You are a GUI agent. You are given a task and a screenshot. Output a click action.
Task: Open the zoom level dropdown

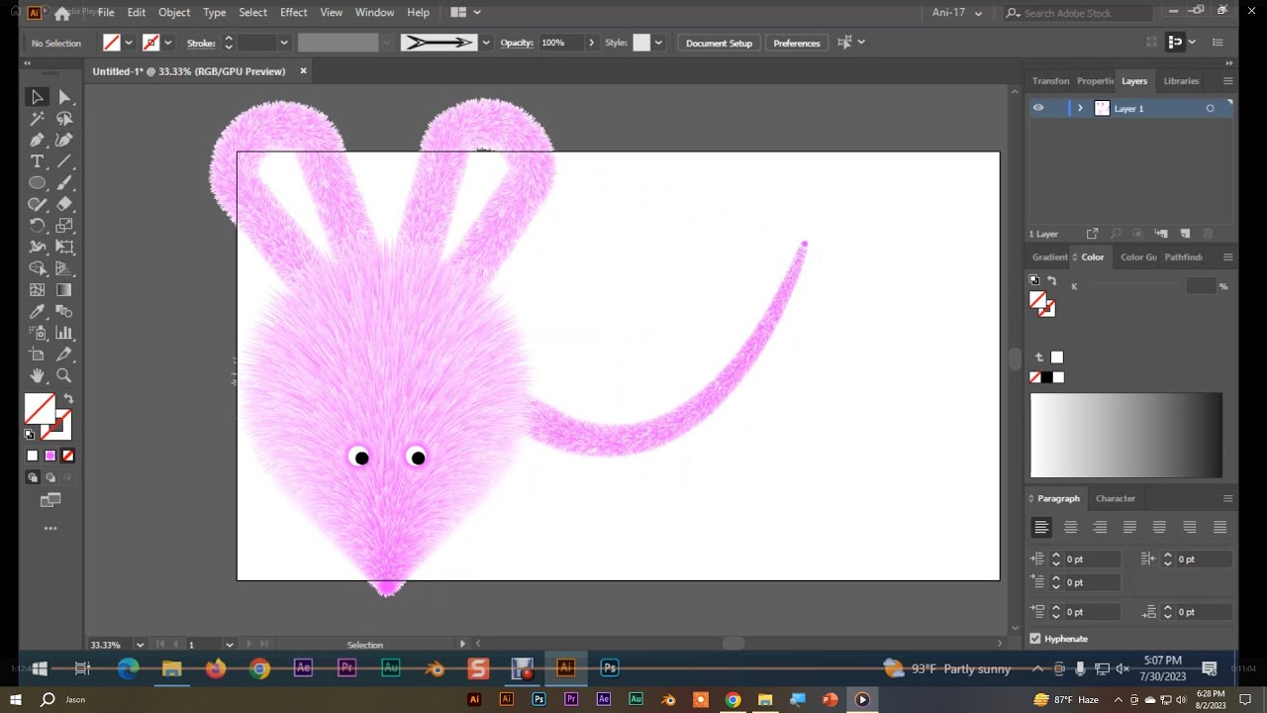(140, 645)
